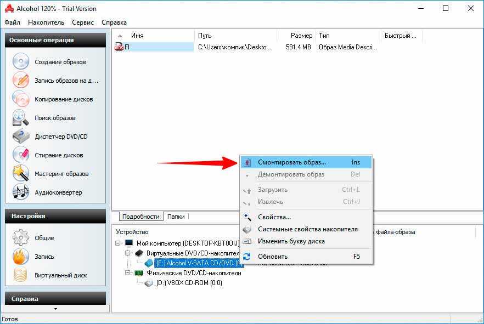Click the MDS file icon of Fl
The width and height of the screenshot is (484, 324).
point(119,47)
